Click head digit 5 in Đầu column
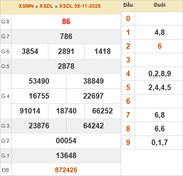183x176 pixels. coord(128,87)
